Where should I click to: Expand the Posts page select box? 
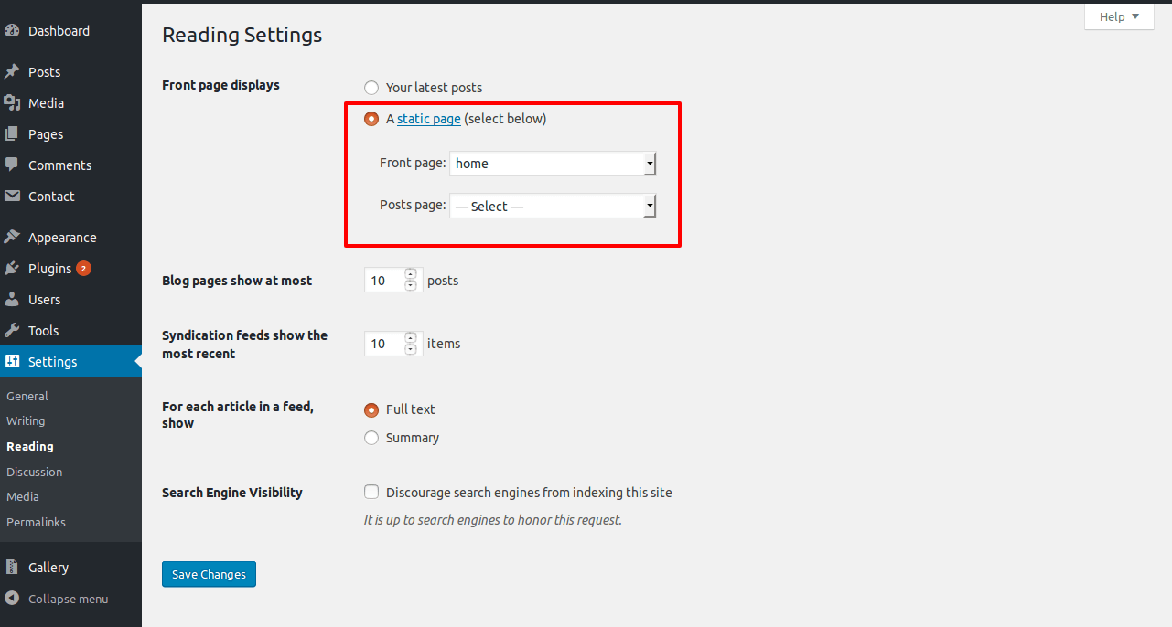click(553, 206)
